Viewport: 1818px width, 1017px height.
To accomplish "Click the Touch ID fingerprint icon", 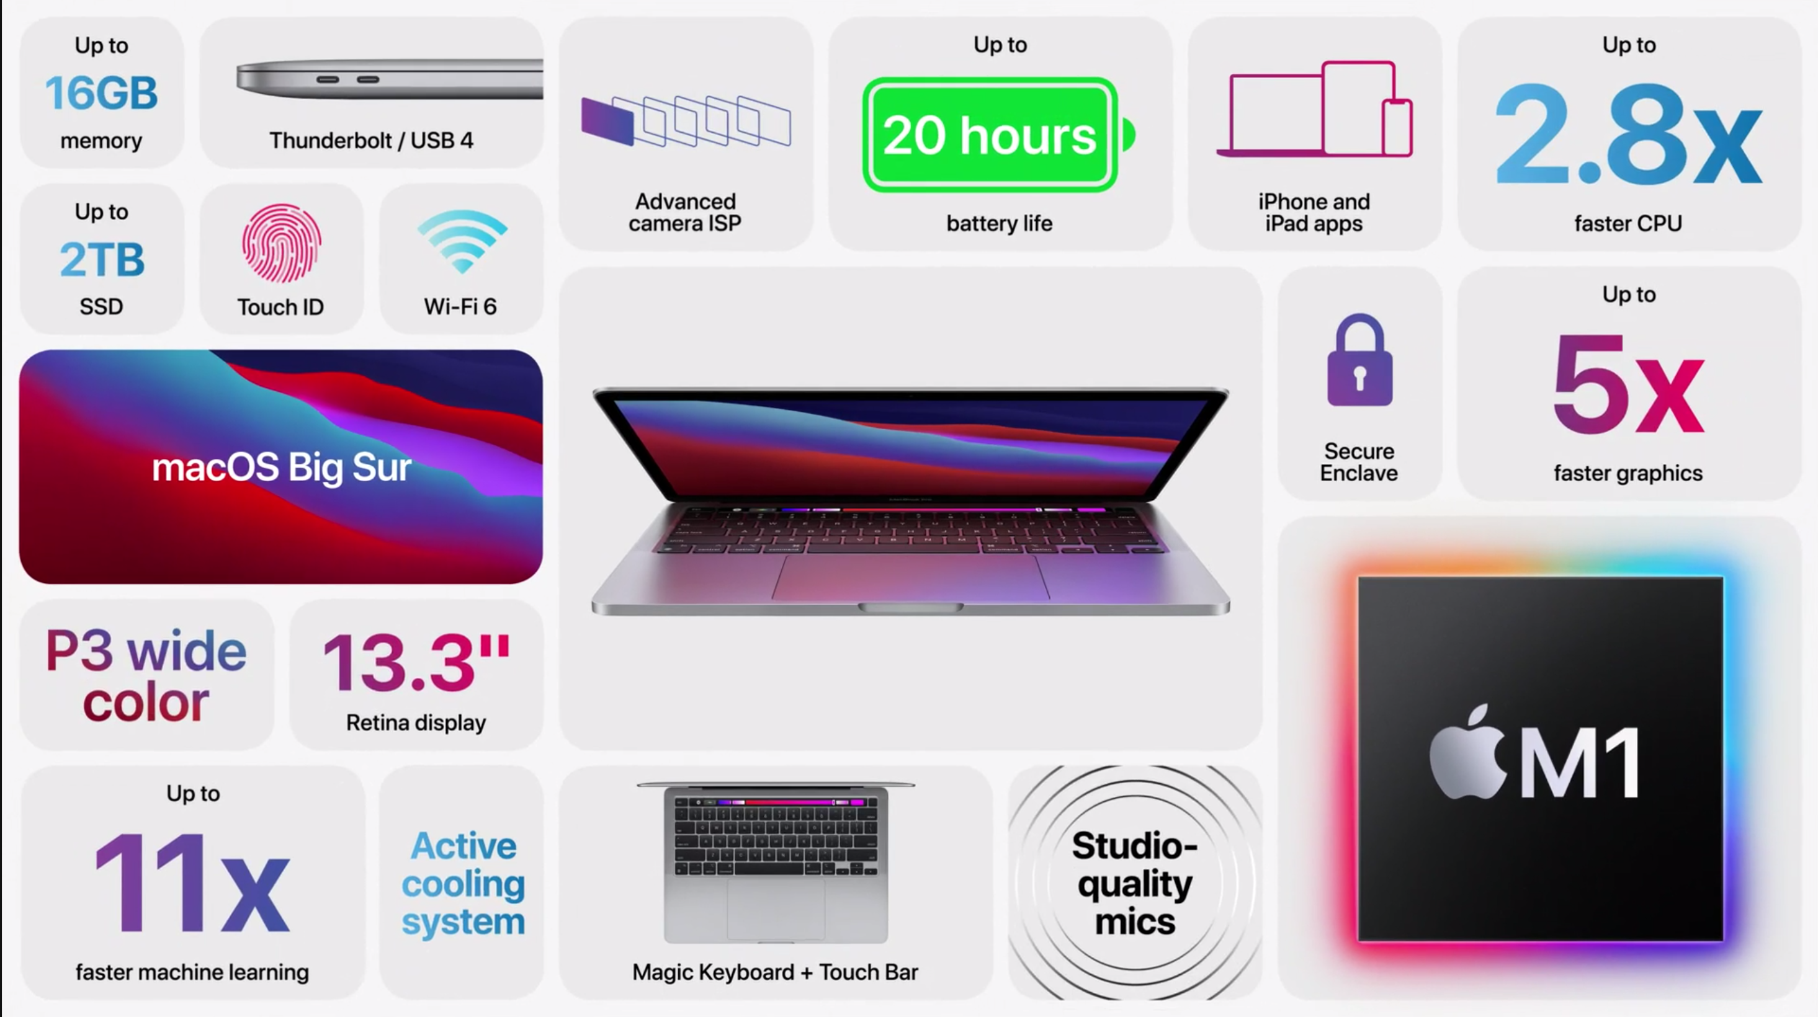I will pos(281,244).
